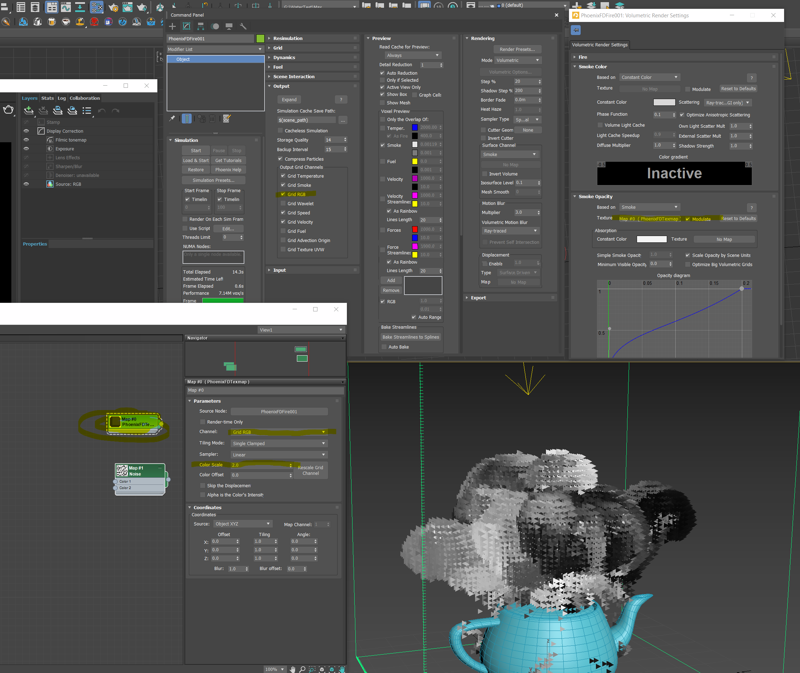
Task: Click the pan hand tool in material editor
Action: [x=293, y=669]
